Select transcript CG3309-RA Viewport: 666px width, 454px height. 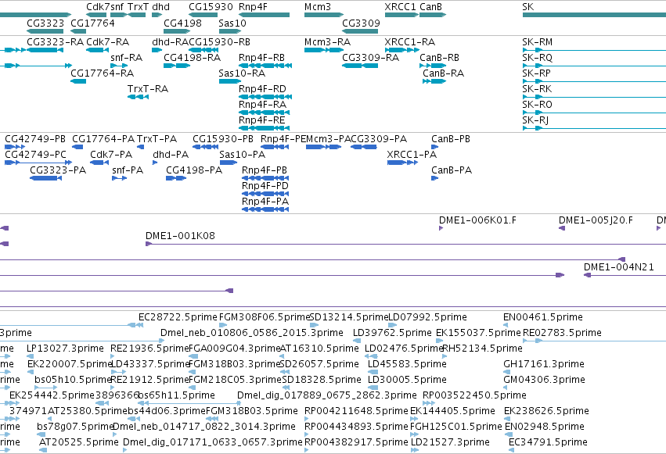point(360,66)
